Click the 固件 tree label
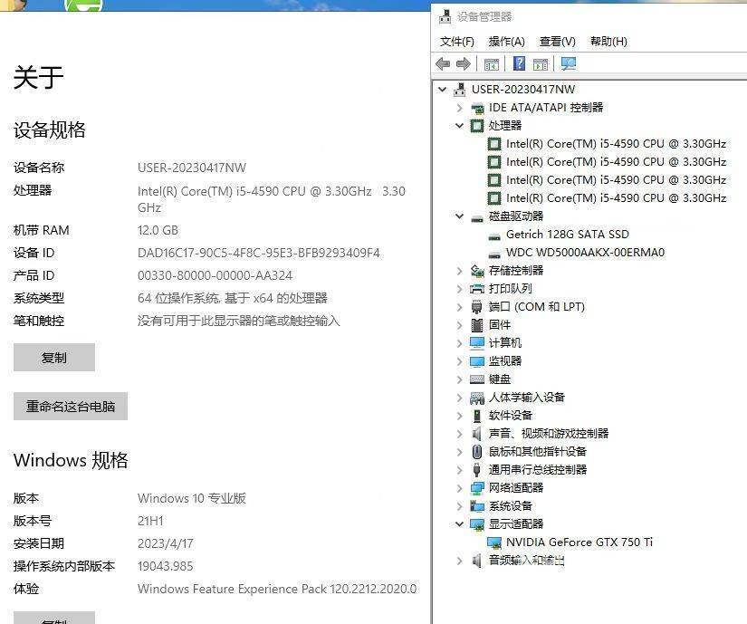This screenshot has height=624, width=747. pos(500,325)
